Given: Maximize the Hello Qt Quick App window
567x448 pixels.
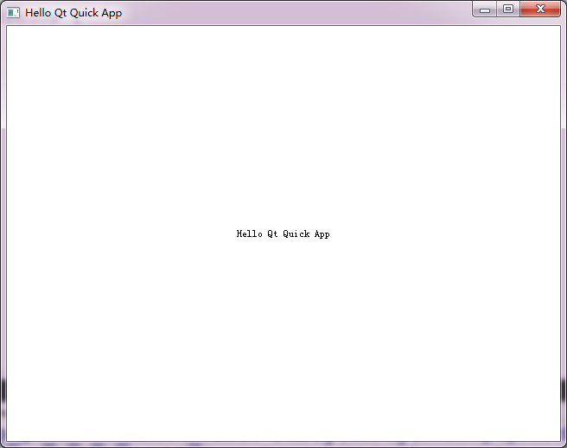Looking at the screenshot, I should [x=508, y=9].
